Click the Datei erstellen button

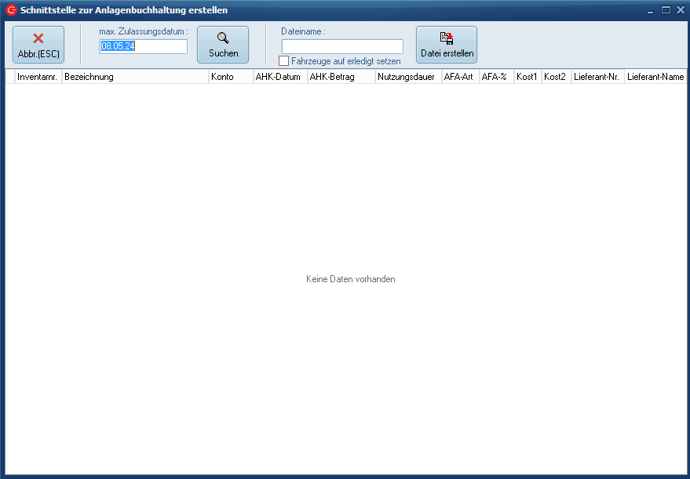[447, 45]
